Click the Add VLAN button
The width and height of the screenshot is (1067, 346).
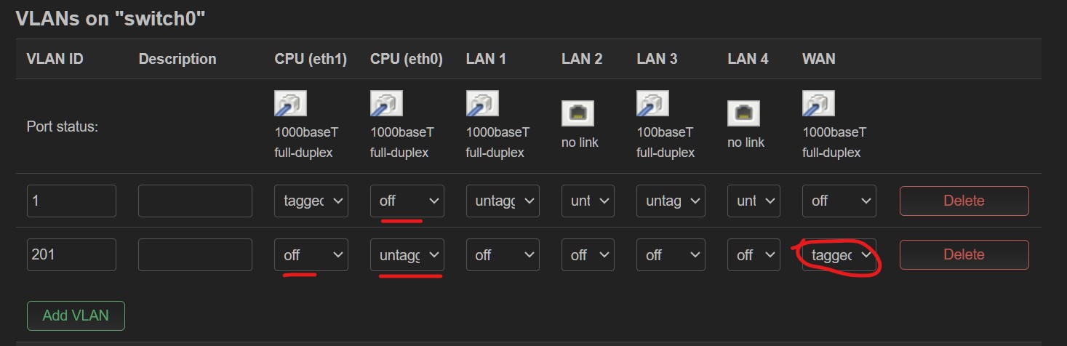click(x=76, y=315)
